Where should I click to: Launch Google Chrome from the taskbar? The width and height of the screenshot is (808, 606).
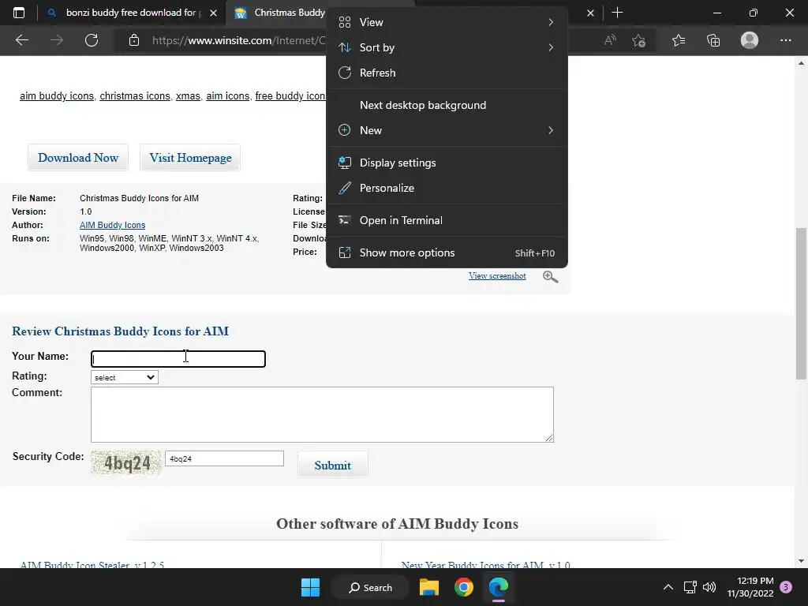[464, 587]
